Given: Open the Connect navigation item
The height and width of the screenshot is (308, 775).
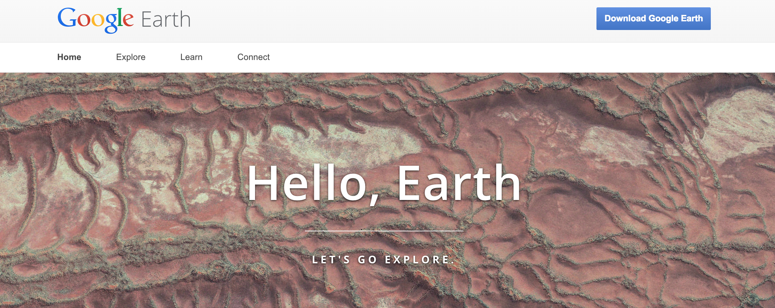Looking at the screenshot, I should (253, 57).
